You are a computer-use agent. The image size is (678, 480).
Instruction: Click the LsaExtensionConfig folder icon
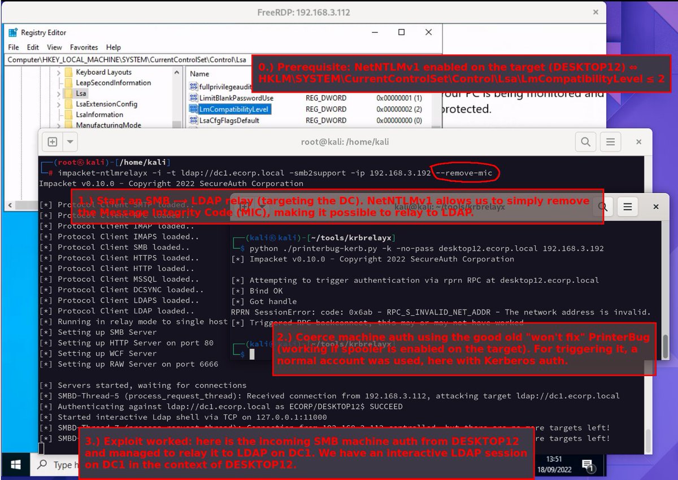(x=68, y=104)
